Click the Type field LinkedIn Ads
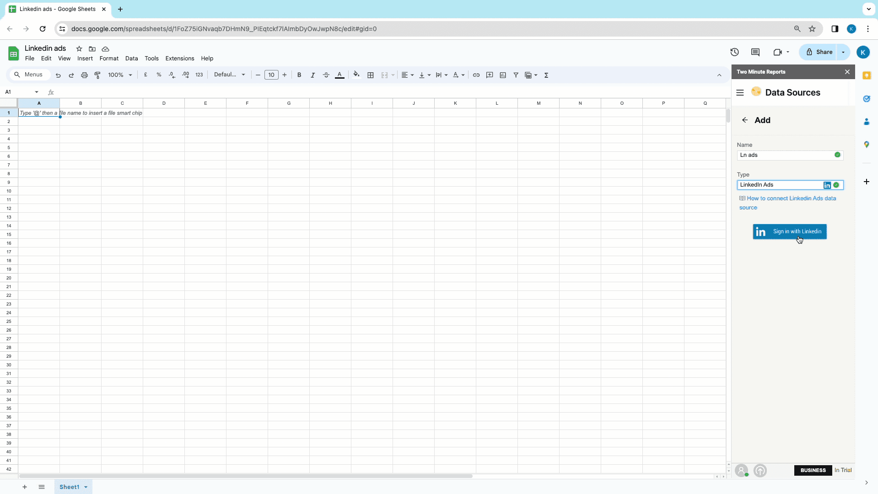 (x=790, y=185)
